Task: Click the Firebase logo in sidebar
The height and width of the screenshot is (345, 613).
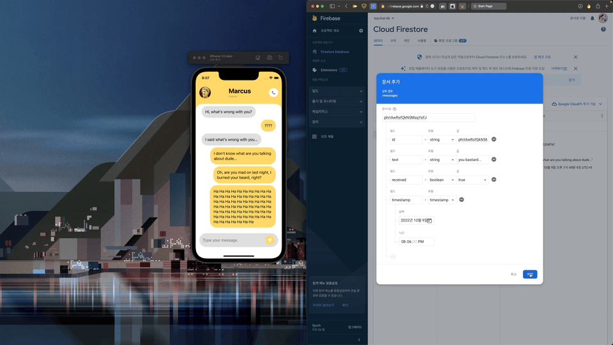Action: tap(326, 19)
